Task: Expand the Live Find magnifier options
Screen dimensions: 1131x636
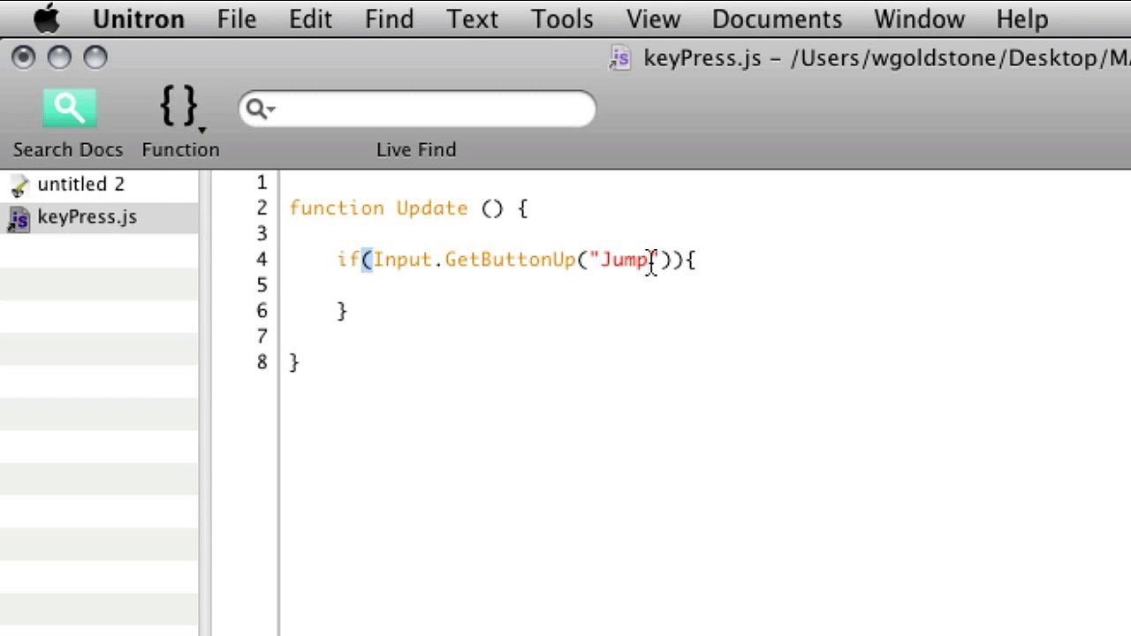Action: pos(260,109)
